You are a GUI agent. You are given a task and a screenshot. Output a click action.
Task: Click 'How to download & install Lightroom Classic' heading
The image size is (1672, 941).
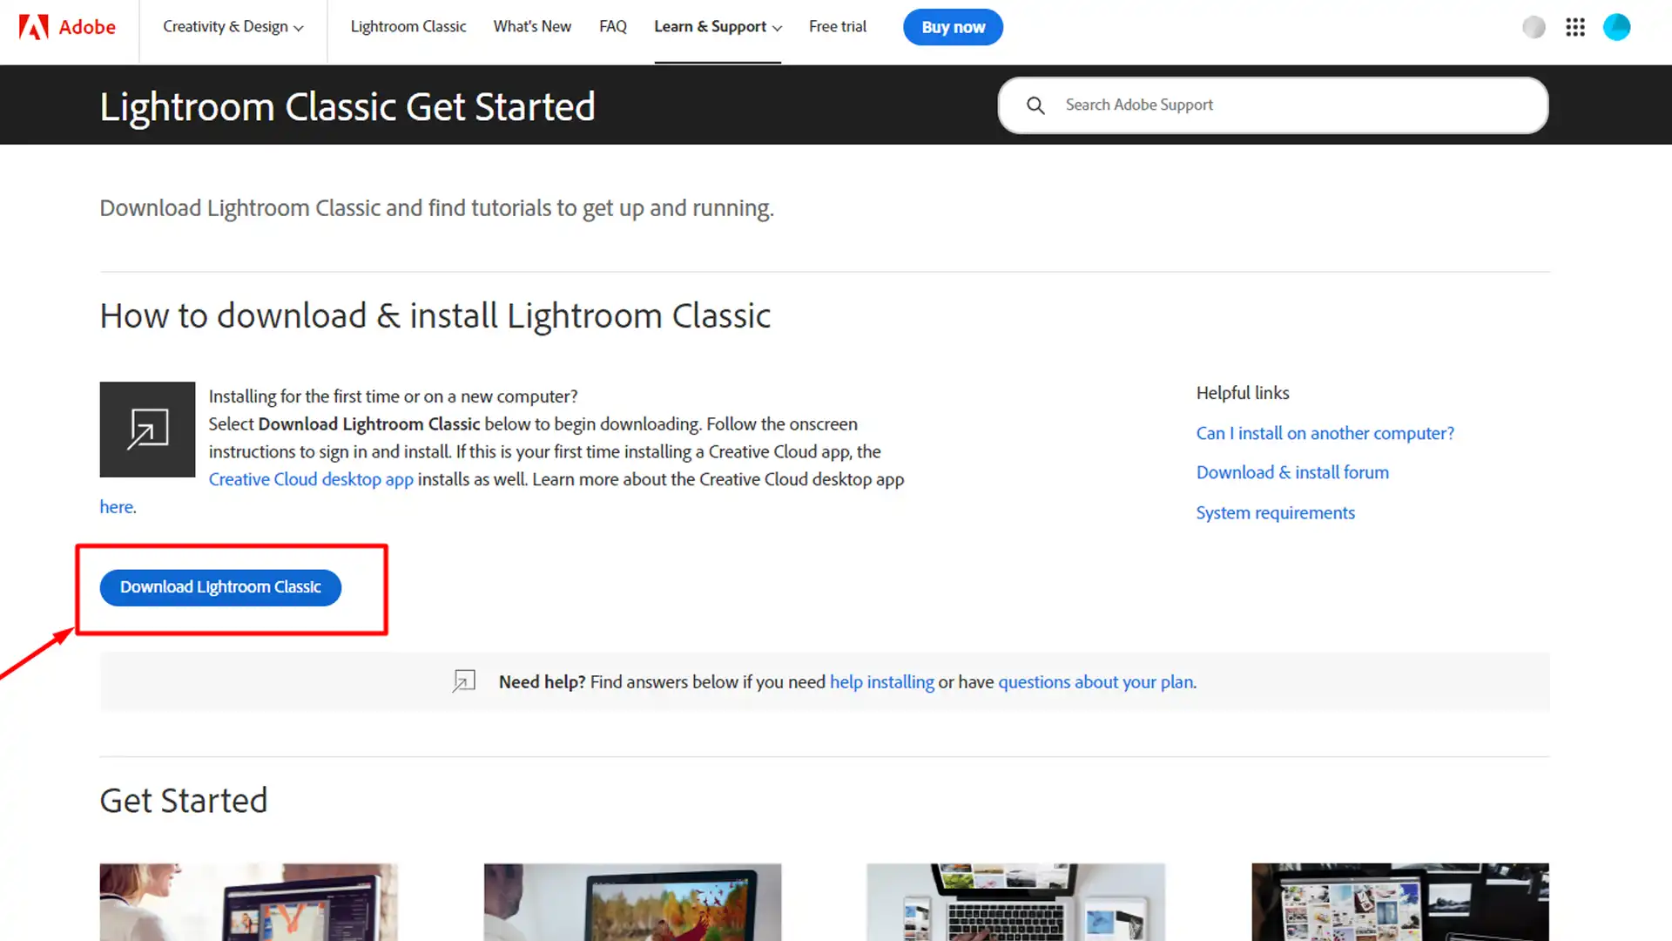[x=435, y=315]
